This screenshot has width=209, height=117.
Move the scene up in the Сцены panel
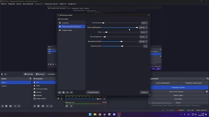[15, 106]
